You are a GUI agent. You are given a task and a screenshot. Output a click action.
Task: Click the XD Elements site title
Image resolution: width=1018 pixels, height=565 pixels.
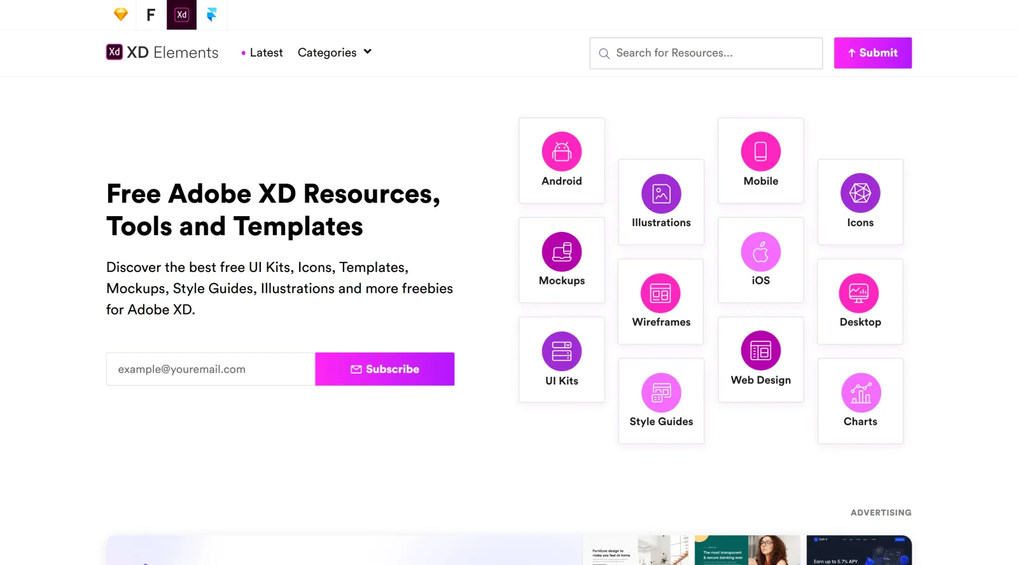click(172, 53)
